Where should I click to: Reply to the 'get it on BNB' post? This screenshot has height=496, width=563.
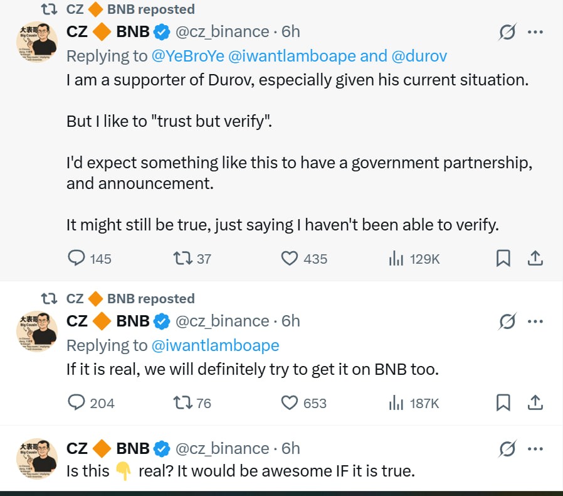pos(76,402)
